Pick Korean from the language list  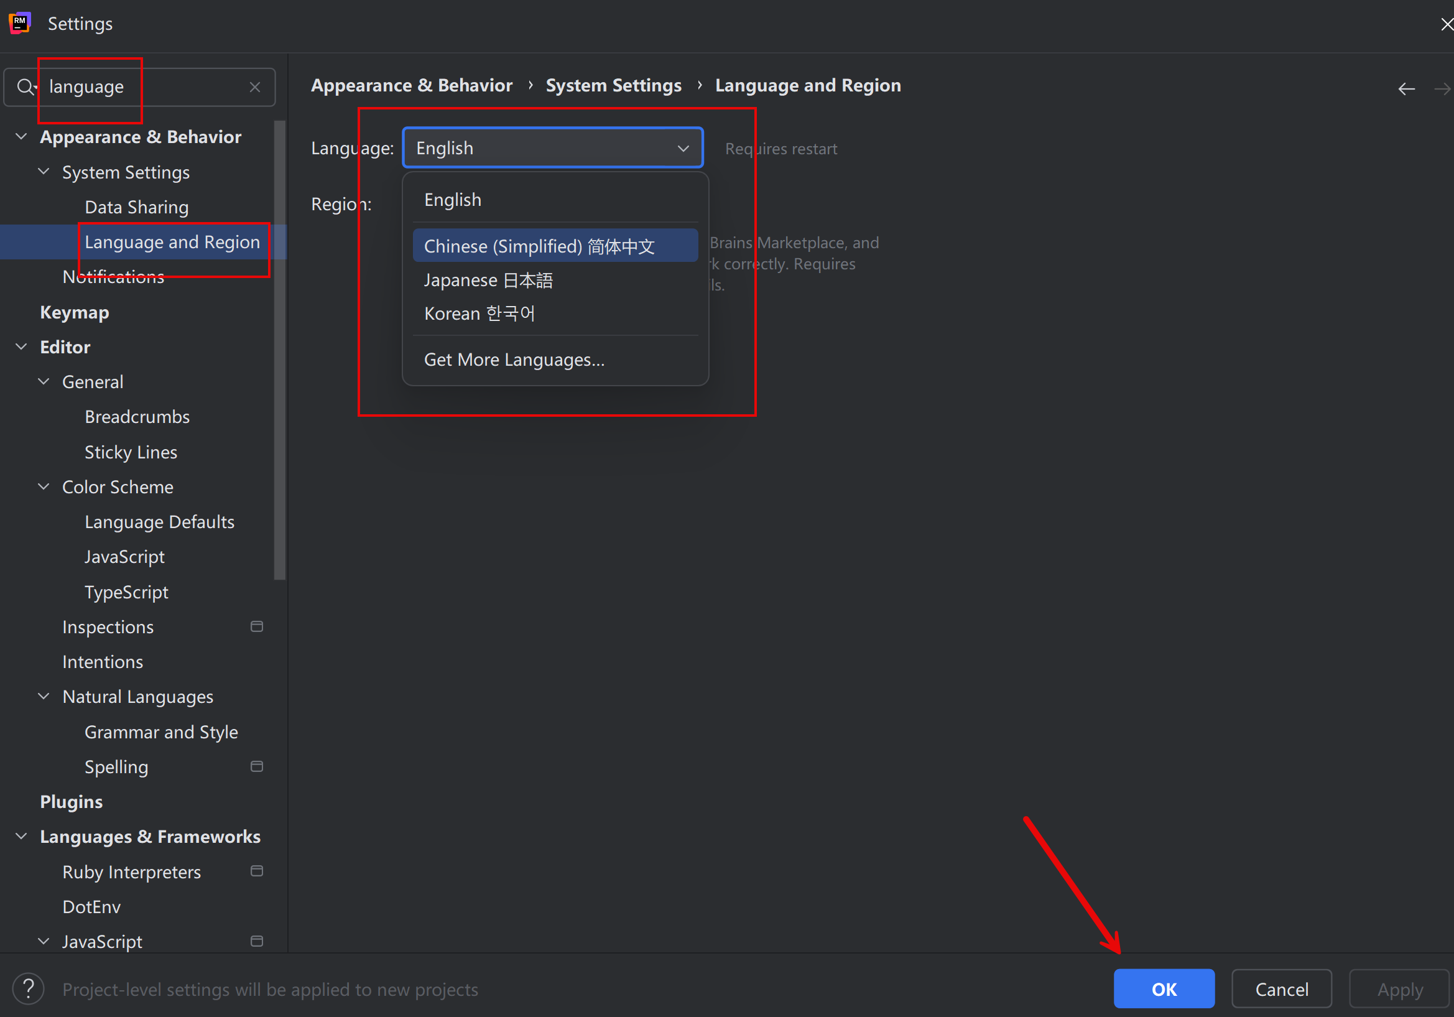(479, 313)
